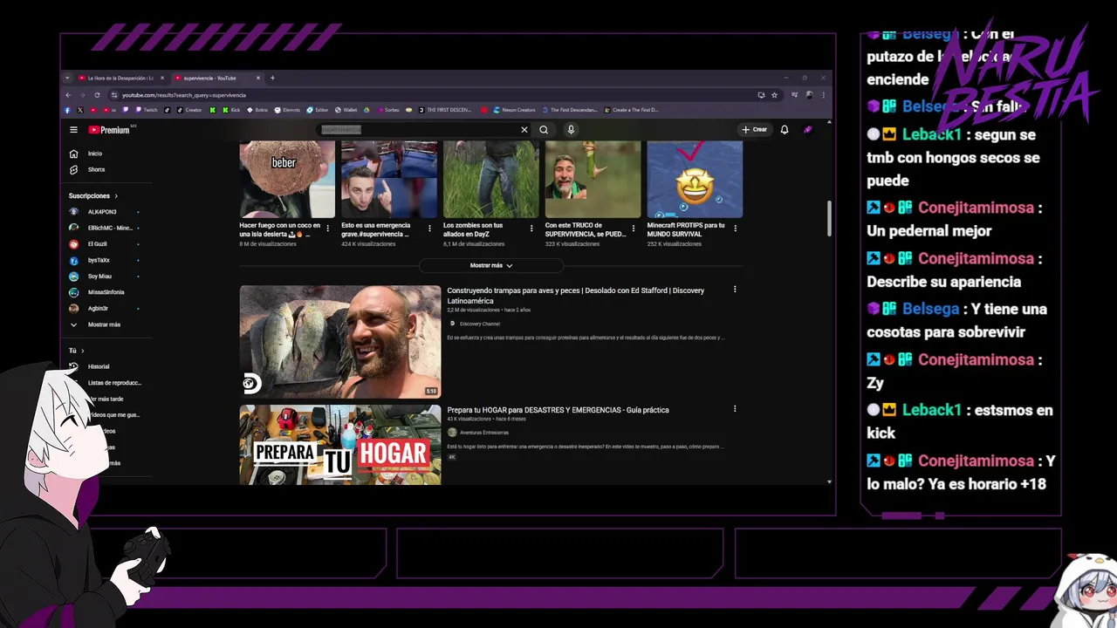This screenshot has height=628, width=1117.
Task: Click the Construyendo trampas para aves title
Action: [x=576, y=296]
